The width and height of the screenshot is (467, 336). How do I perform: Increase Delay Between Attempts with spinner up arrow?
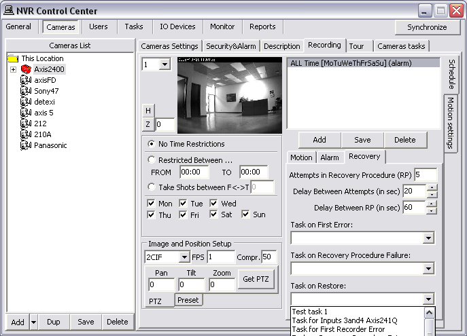[431, 187]
